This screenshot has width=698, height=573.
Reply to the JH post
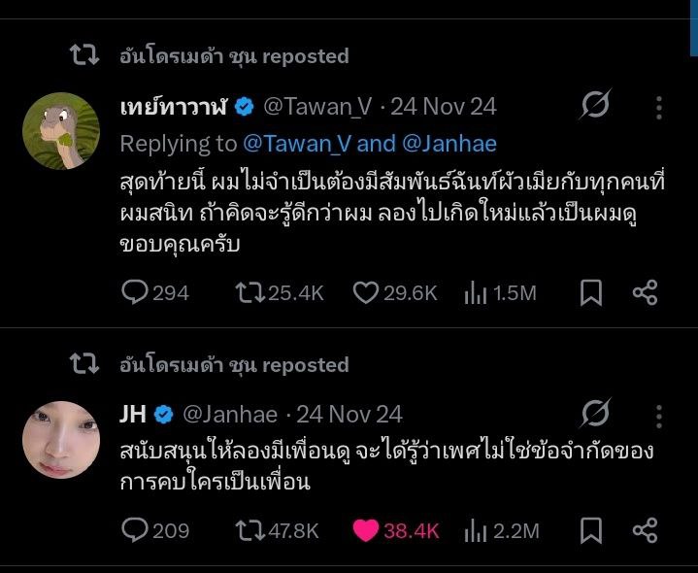click(135, 530)
